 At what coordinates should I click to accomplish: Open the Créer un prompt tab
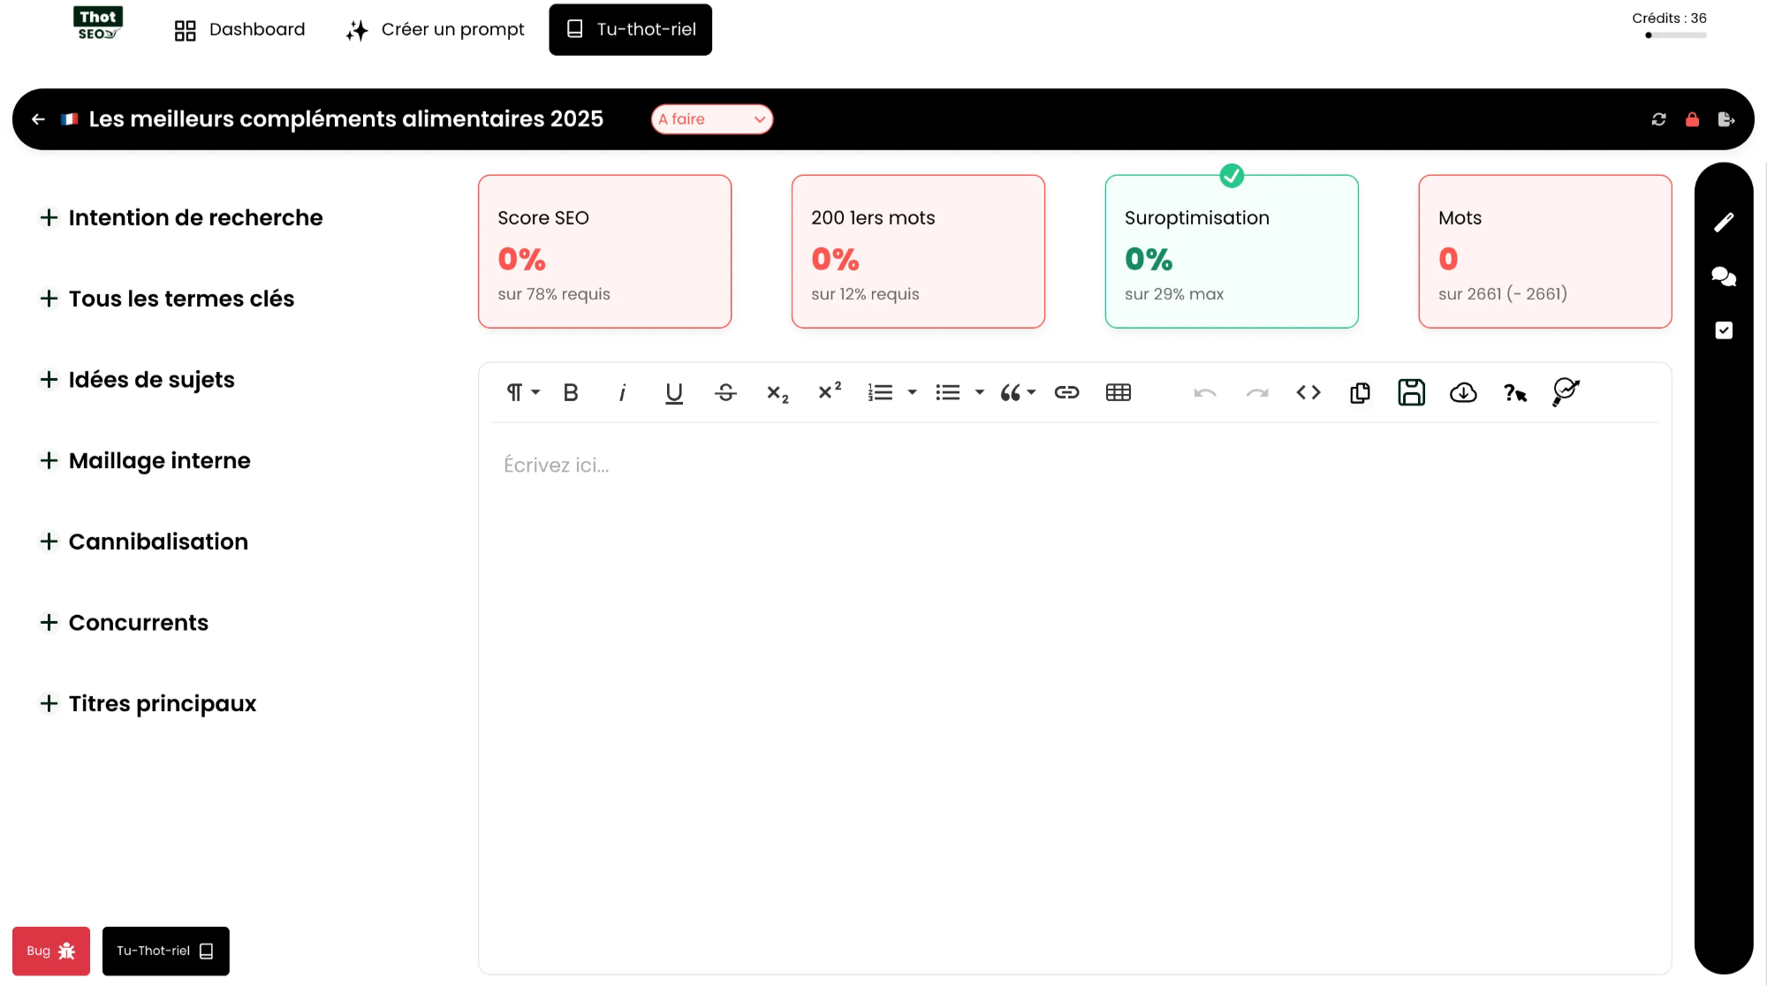(436, 30)
